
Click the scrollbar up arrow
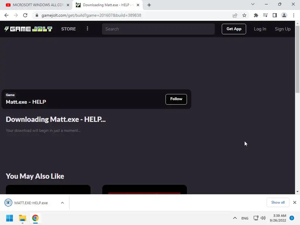point(297,23)
